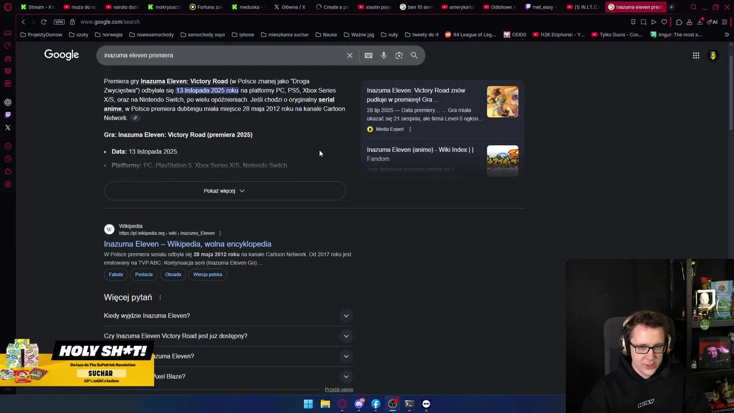
Task: Show more bookmarks chevron
Action: pyautogui.click(x=727, y=34)
